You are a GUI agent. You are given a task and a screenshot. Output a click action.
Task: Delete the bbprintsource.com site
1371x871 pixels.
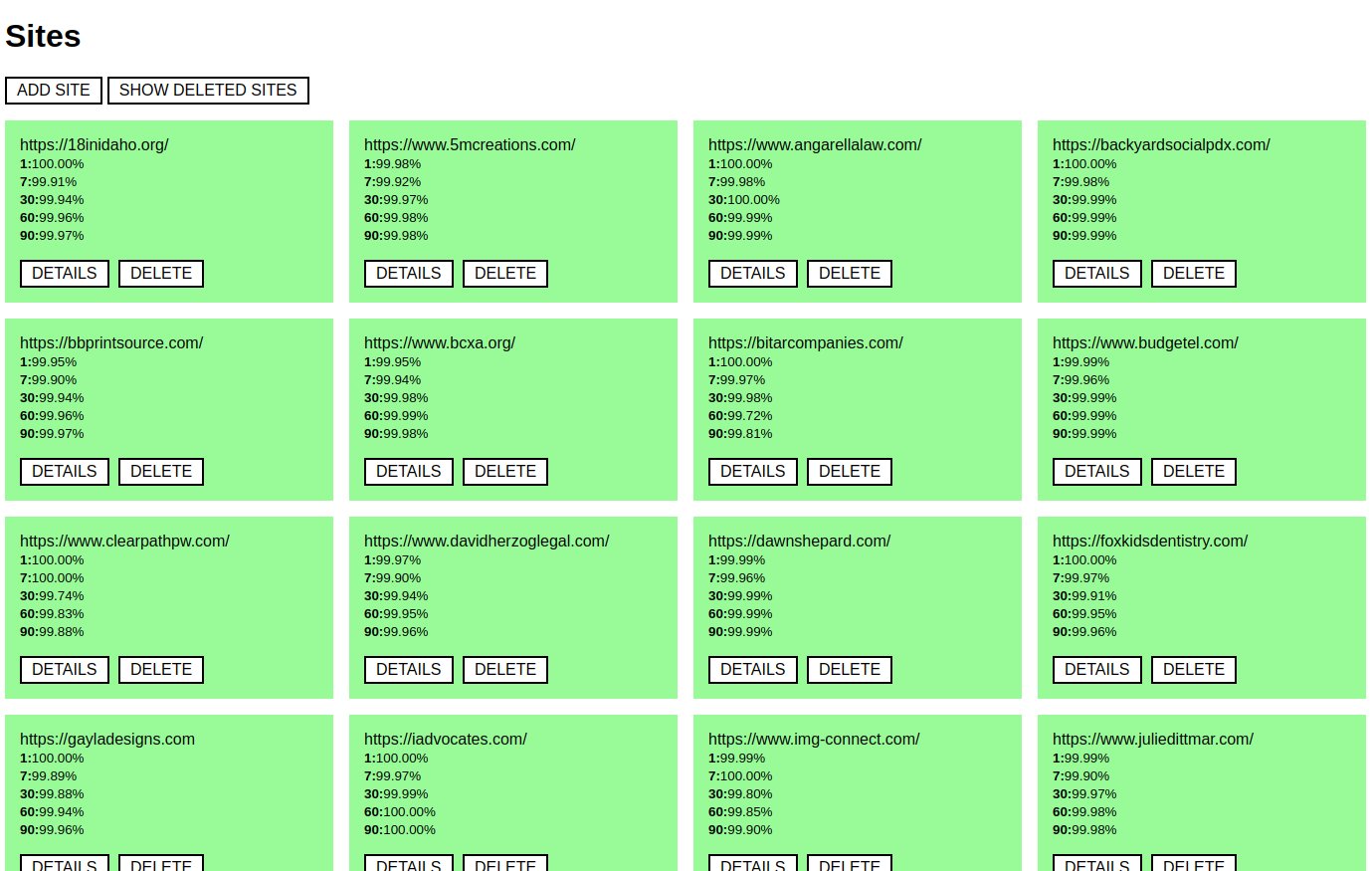point(161,472)
